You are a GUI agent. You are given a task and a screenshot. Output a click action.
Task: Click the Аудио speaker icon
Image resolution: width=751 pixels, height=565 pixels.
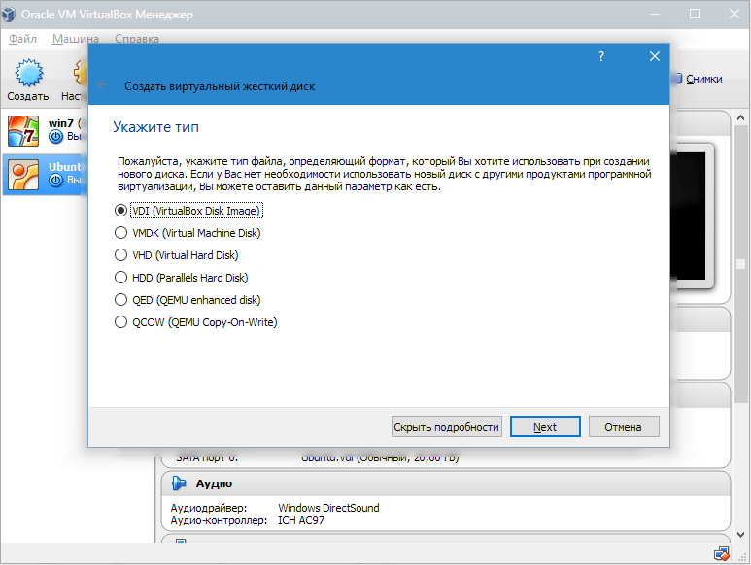179,483
